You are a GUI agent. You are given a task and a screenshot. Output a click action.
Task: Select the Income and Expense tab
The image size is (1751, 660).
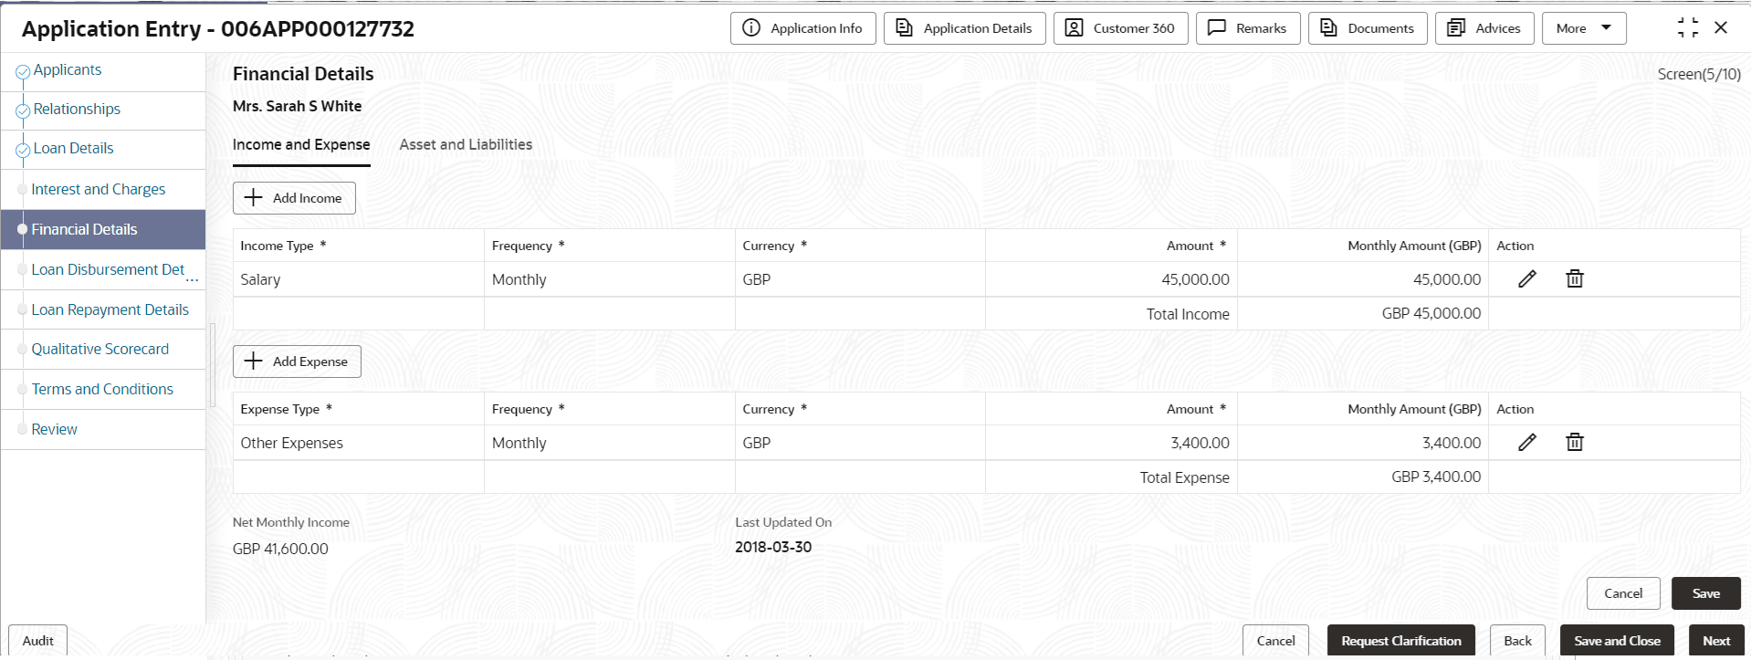point(301,144)
